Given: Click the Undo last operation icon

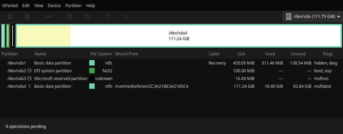Looking at the screenshot, I should point(108,17).
